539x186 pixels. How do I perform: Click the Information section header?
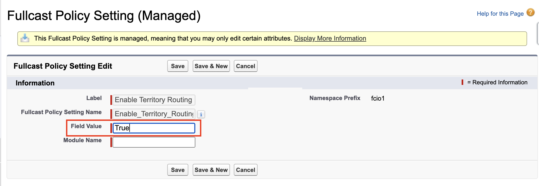tap(35, 83)
